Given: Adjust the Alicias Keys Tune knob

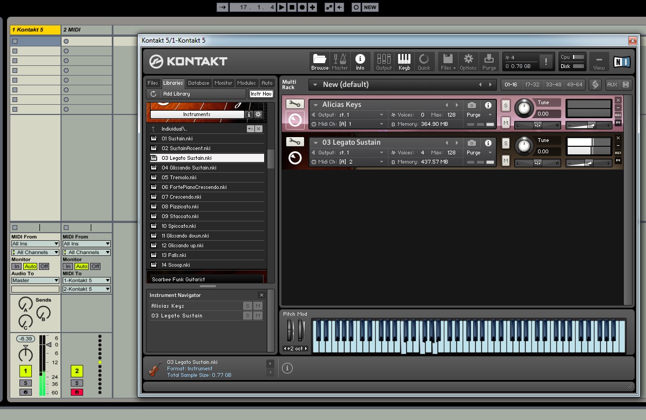Looking at the screenshot, I should (x=524, y=108).
